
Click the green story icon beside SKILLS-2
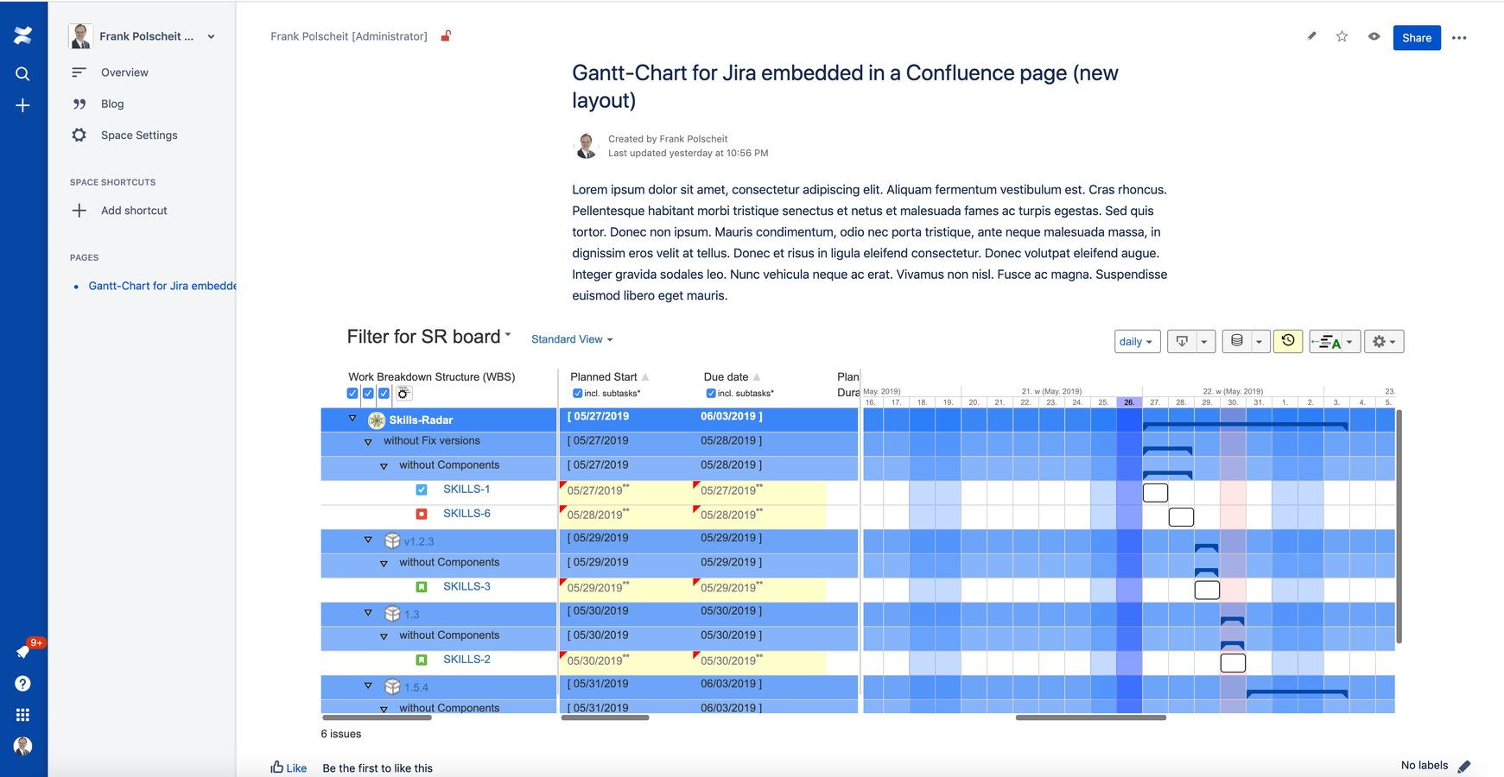(422, 660)
